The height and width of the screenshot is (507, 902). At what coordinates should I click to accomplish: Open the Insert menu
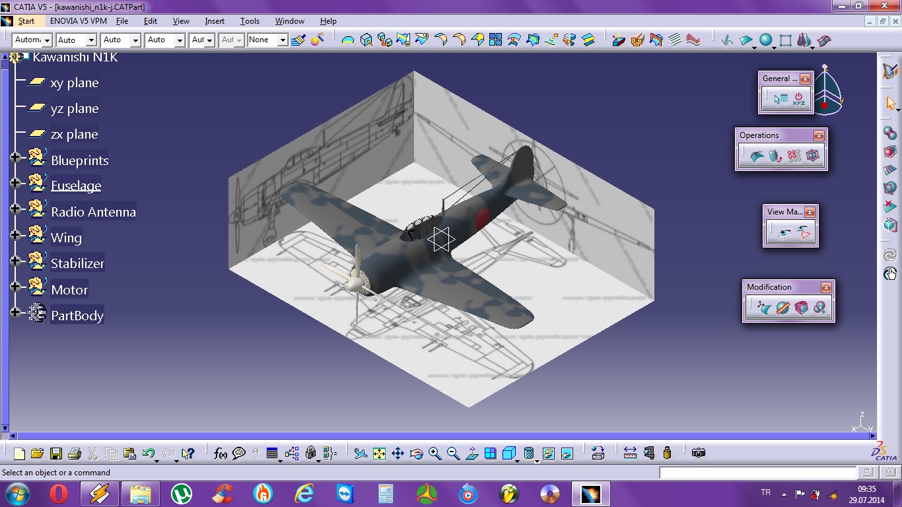(215, 21)
